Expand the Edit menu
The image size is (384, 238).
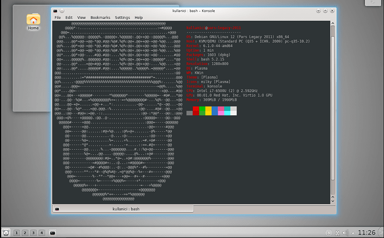pos(69,18)
